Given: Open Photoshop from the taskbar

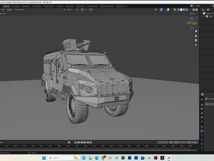Looking at the screenshot, I should coord(129,158).
